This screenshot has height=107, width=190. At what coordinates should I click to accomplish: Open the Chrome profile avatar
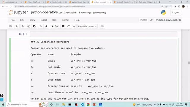click(183, 7)
